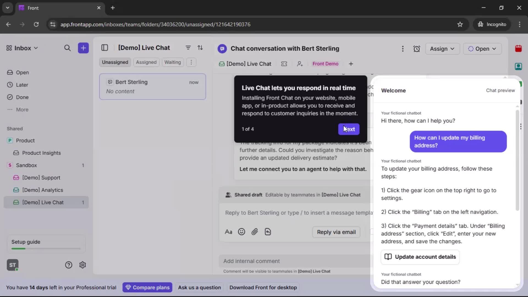Expand the Inbox header dropdown

point(36,48)
